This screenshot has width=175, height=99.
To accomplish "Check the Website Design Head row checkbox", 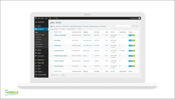I will click(x=52, y=56).
